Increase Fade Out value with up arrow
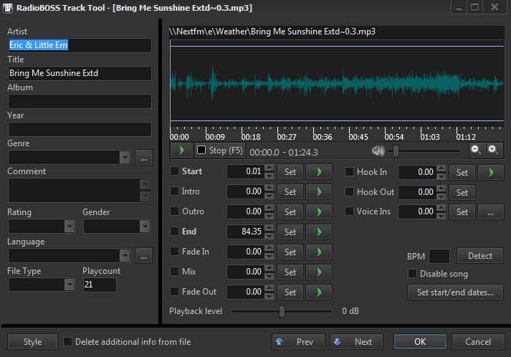The width and height of the screenshot is (511, 357). click(269, 288)
